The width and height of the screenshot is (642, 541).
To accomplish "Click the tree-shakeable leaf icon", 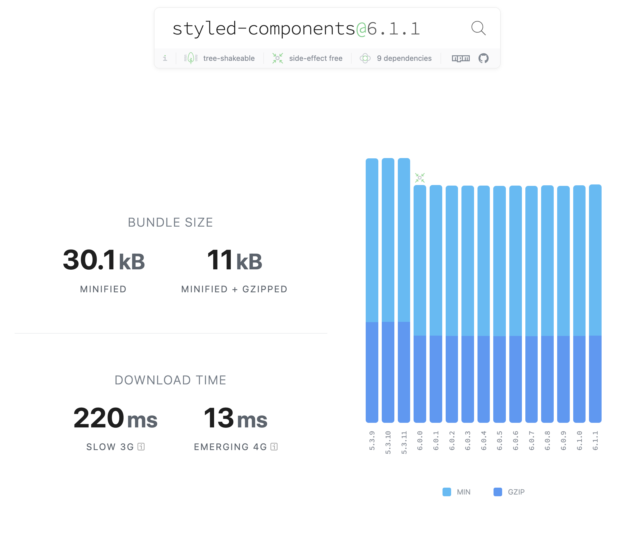I will [191, 58].
